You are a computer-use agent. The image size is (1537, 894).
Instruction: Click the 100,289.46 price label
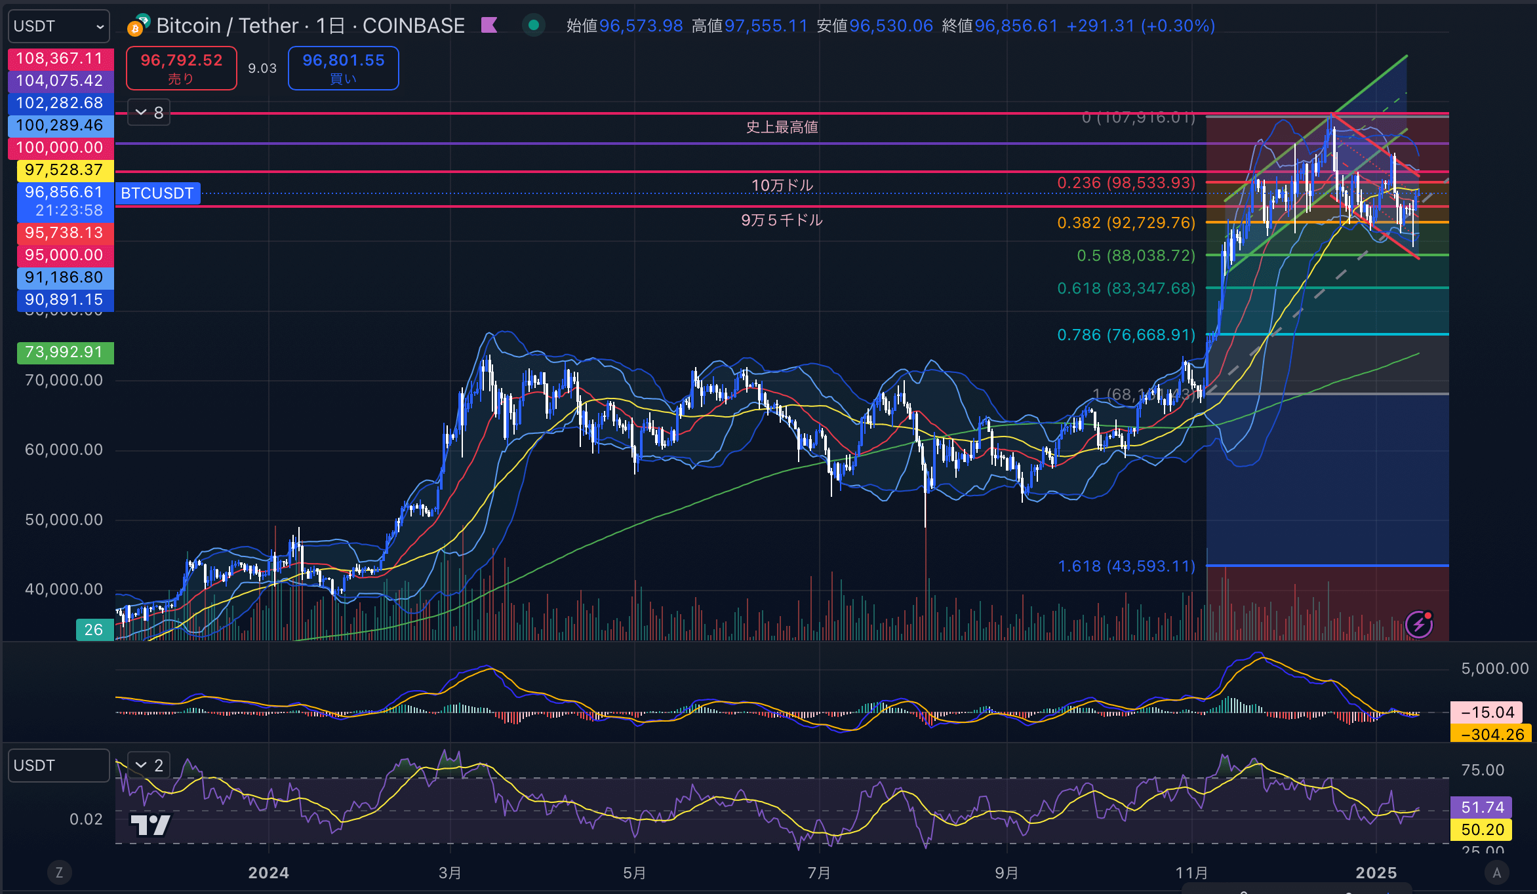click(x=60, y=125)
